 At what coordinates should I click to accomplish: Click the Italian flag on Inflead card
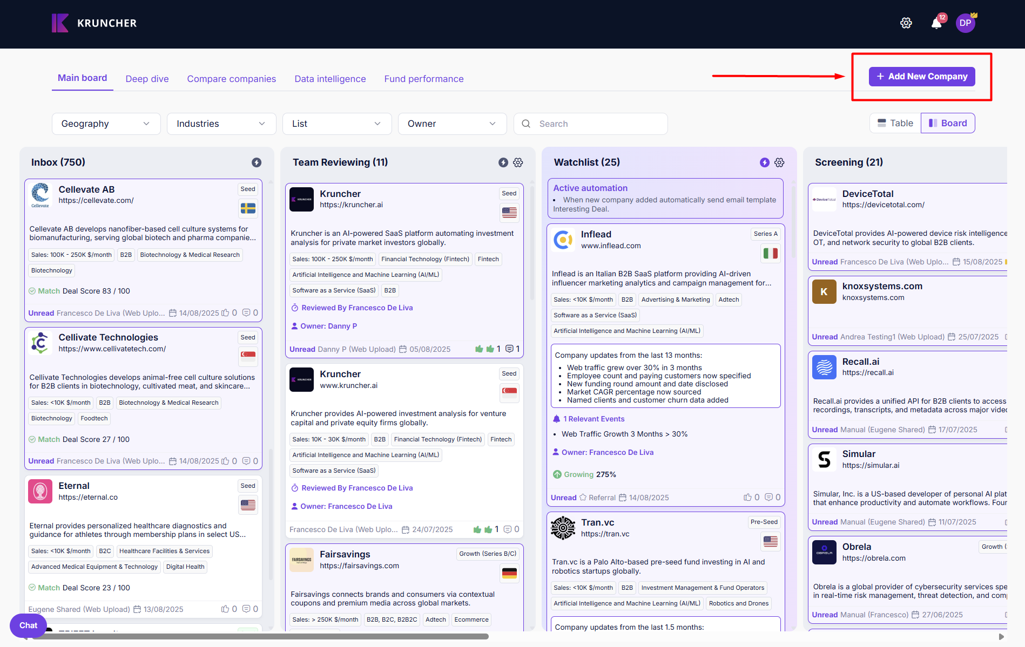(770, 253)
